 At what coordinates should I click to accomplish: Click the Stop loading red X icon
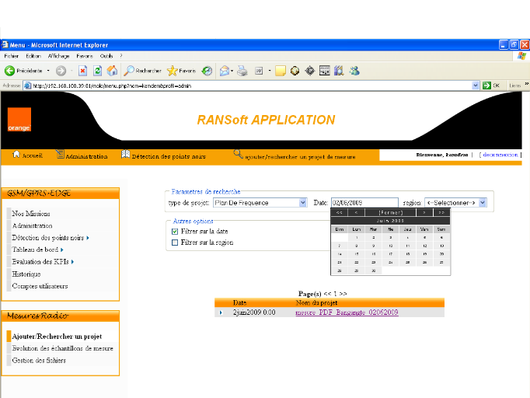82,71
